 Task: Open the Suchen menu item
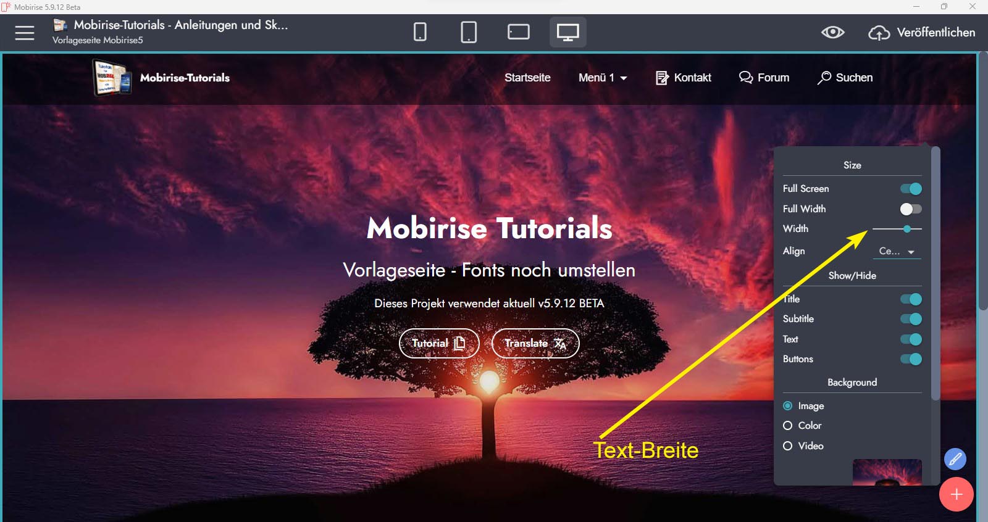click(845, 78)
